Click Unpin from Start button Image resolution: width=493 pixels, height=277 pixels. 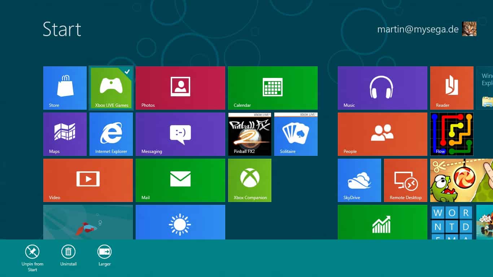(x=32, y=258)
